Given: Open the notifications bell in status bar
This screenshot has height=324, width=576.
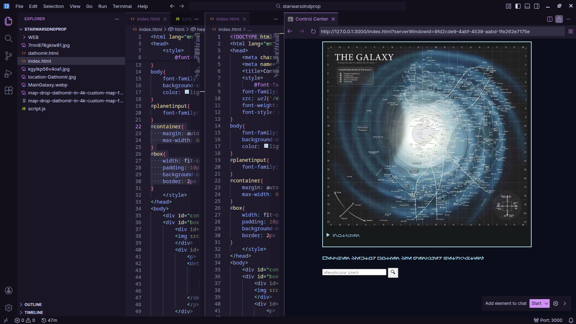Looking at the screenshot, I should (571, 320).
